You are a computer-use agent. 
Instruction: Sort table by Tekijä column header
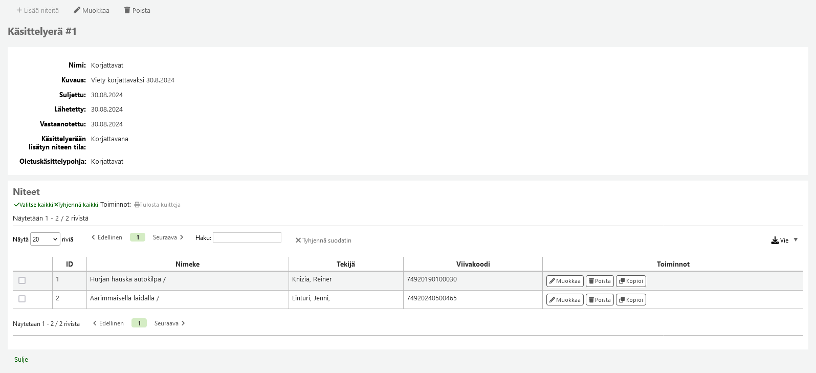pos(346,264)
